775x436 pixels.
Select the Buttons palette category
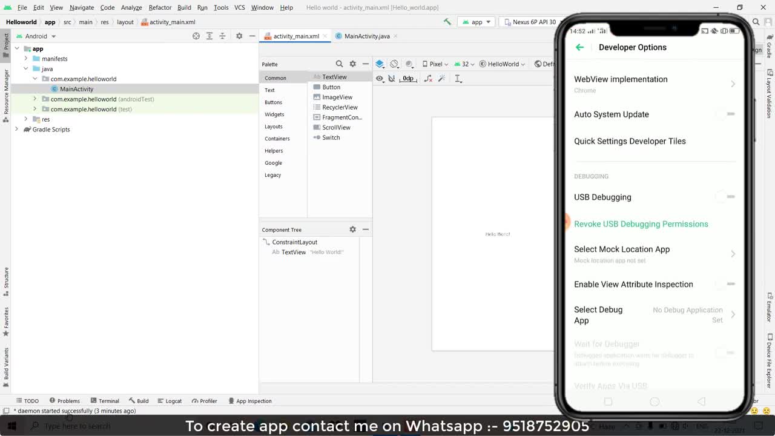click(273, 102)
